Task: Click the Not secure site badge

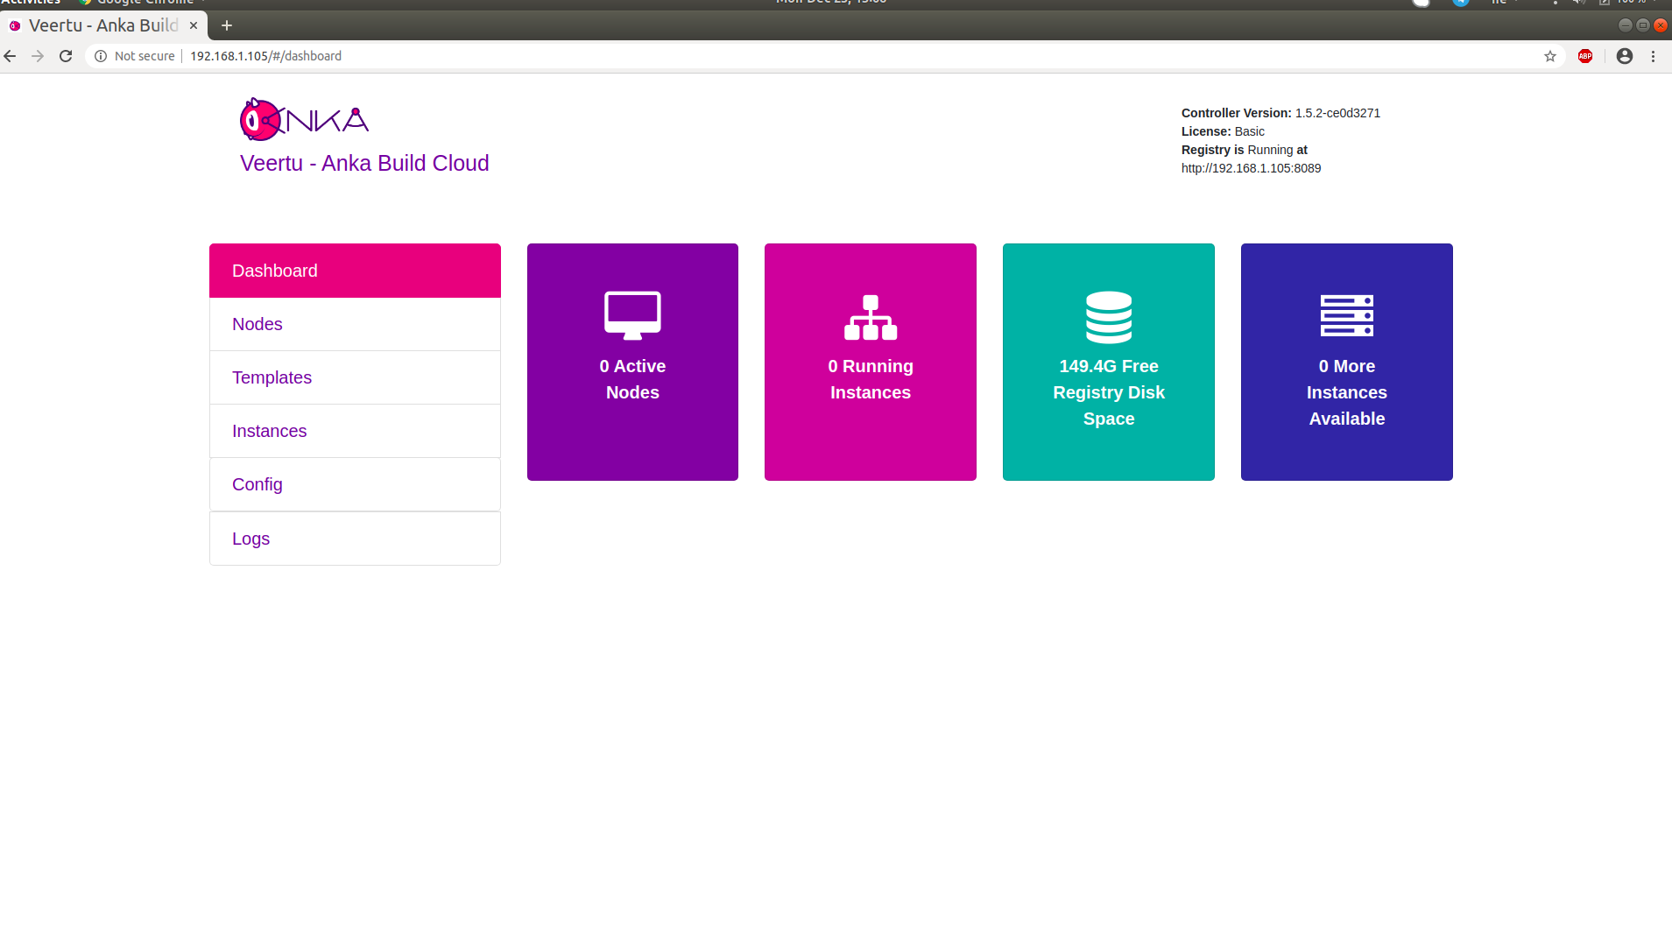Action: pyautogui.click(x=134, y=55)
